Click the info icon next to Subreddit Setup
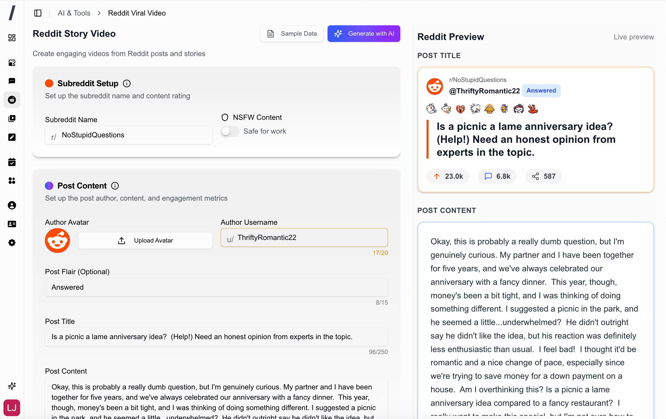The height and width of the screenshot is (419, 666). 127,83
